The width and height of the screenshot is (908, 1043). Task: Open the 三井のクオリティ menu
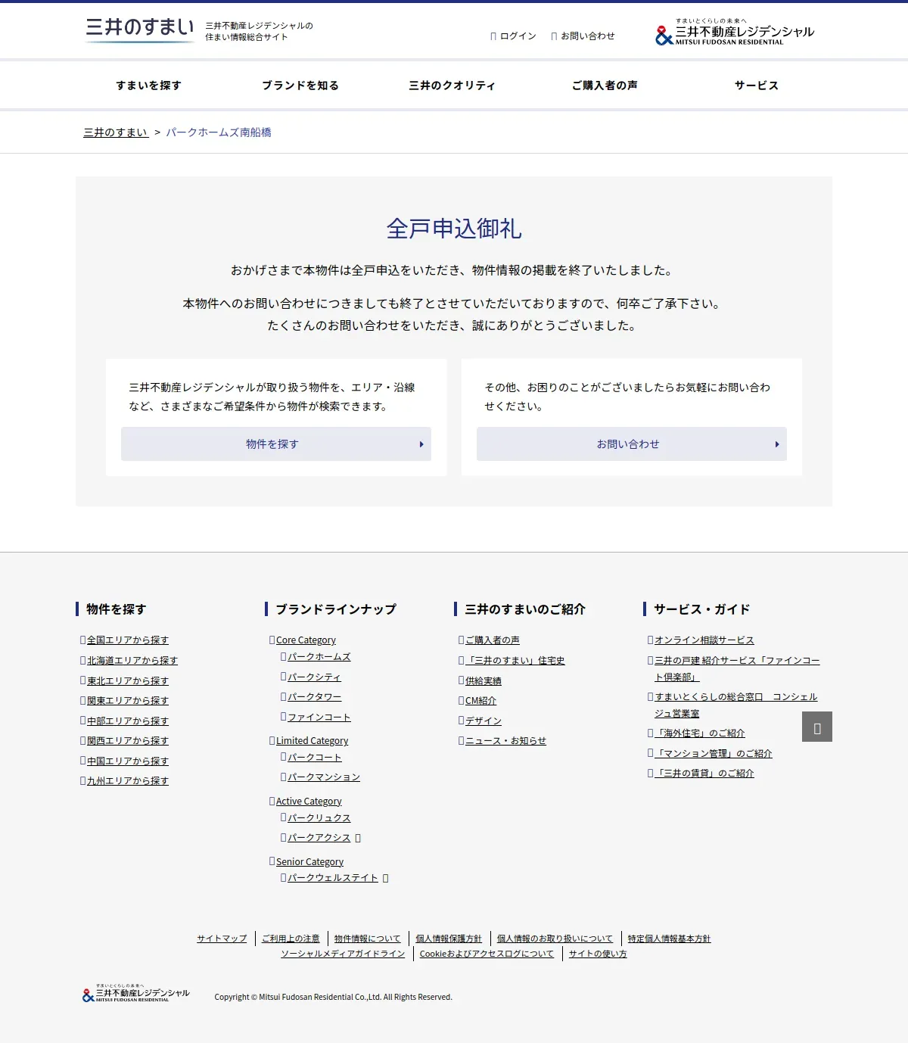(x=452, y=86)
